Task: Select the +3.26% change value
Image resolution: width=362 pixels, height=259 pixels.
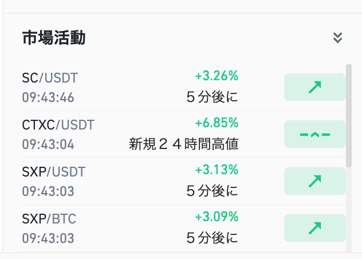Action: (x=217, y=76)
